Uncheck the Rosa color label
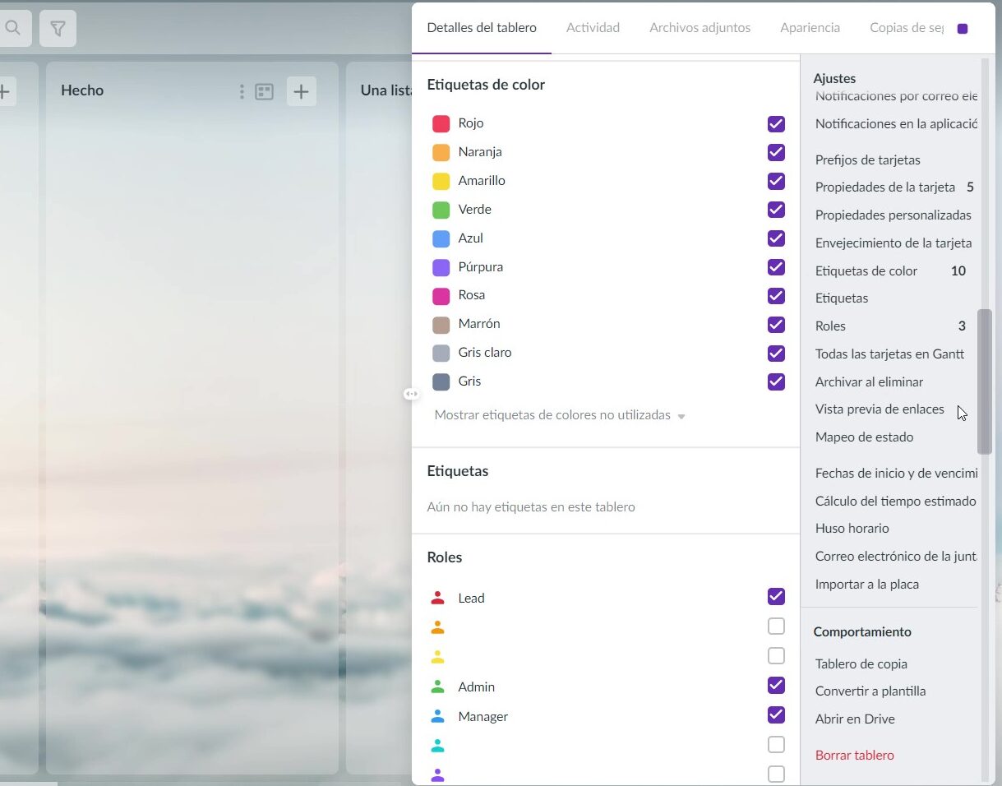This screenshot has width=1002, height=786. (776, 296)
